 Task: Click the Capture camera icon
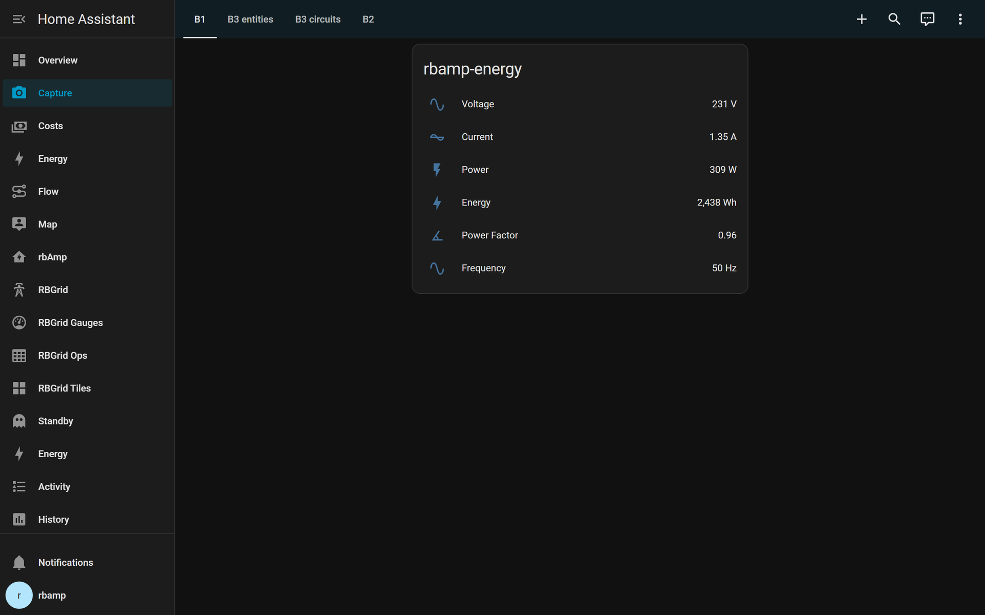coord(19,93)
